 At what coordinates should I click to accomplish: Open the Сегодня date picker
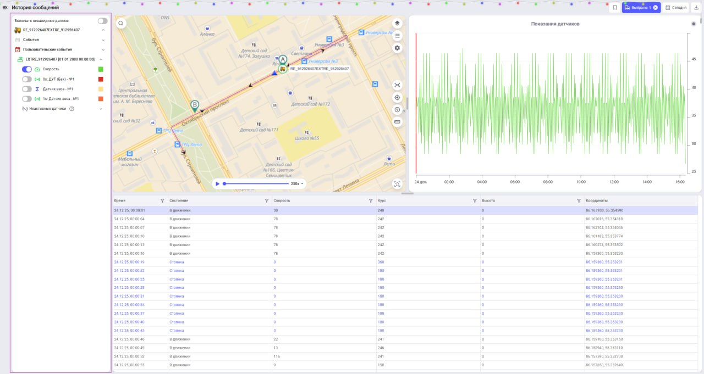click(675, 8)
